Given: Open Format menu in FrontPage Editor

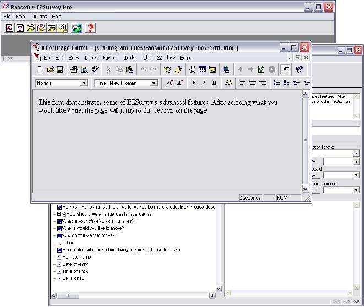Looking at the screenshot, I should click(x=110, y=57).
